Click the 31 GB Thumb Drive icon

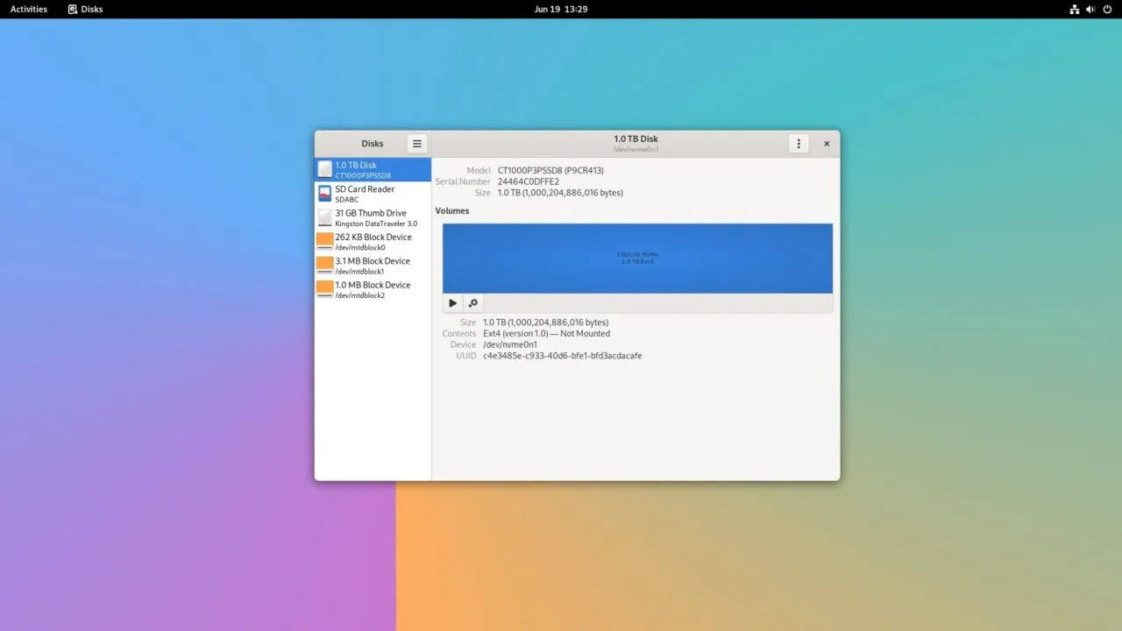[x=325, y=217]
